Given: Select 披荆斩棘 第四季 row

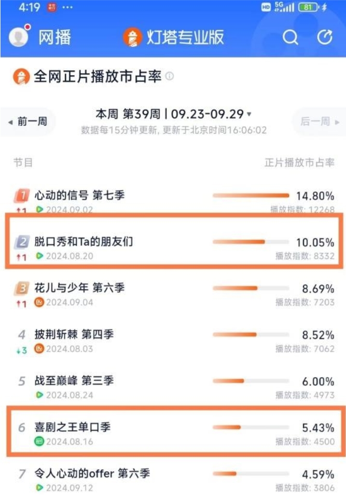Looking at the screenshot, I should click(74, 334).
